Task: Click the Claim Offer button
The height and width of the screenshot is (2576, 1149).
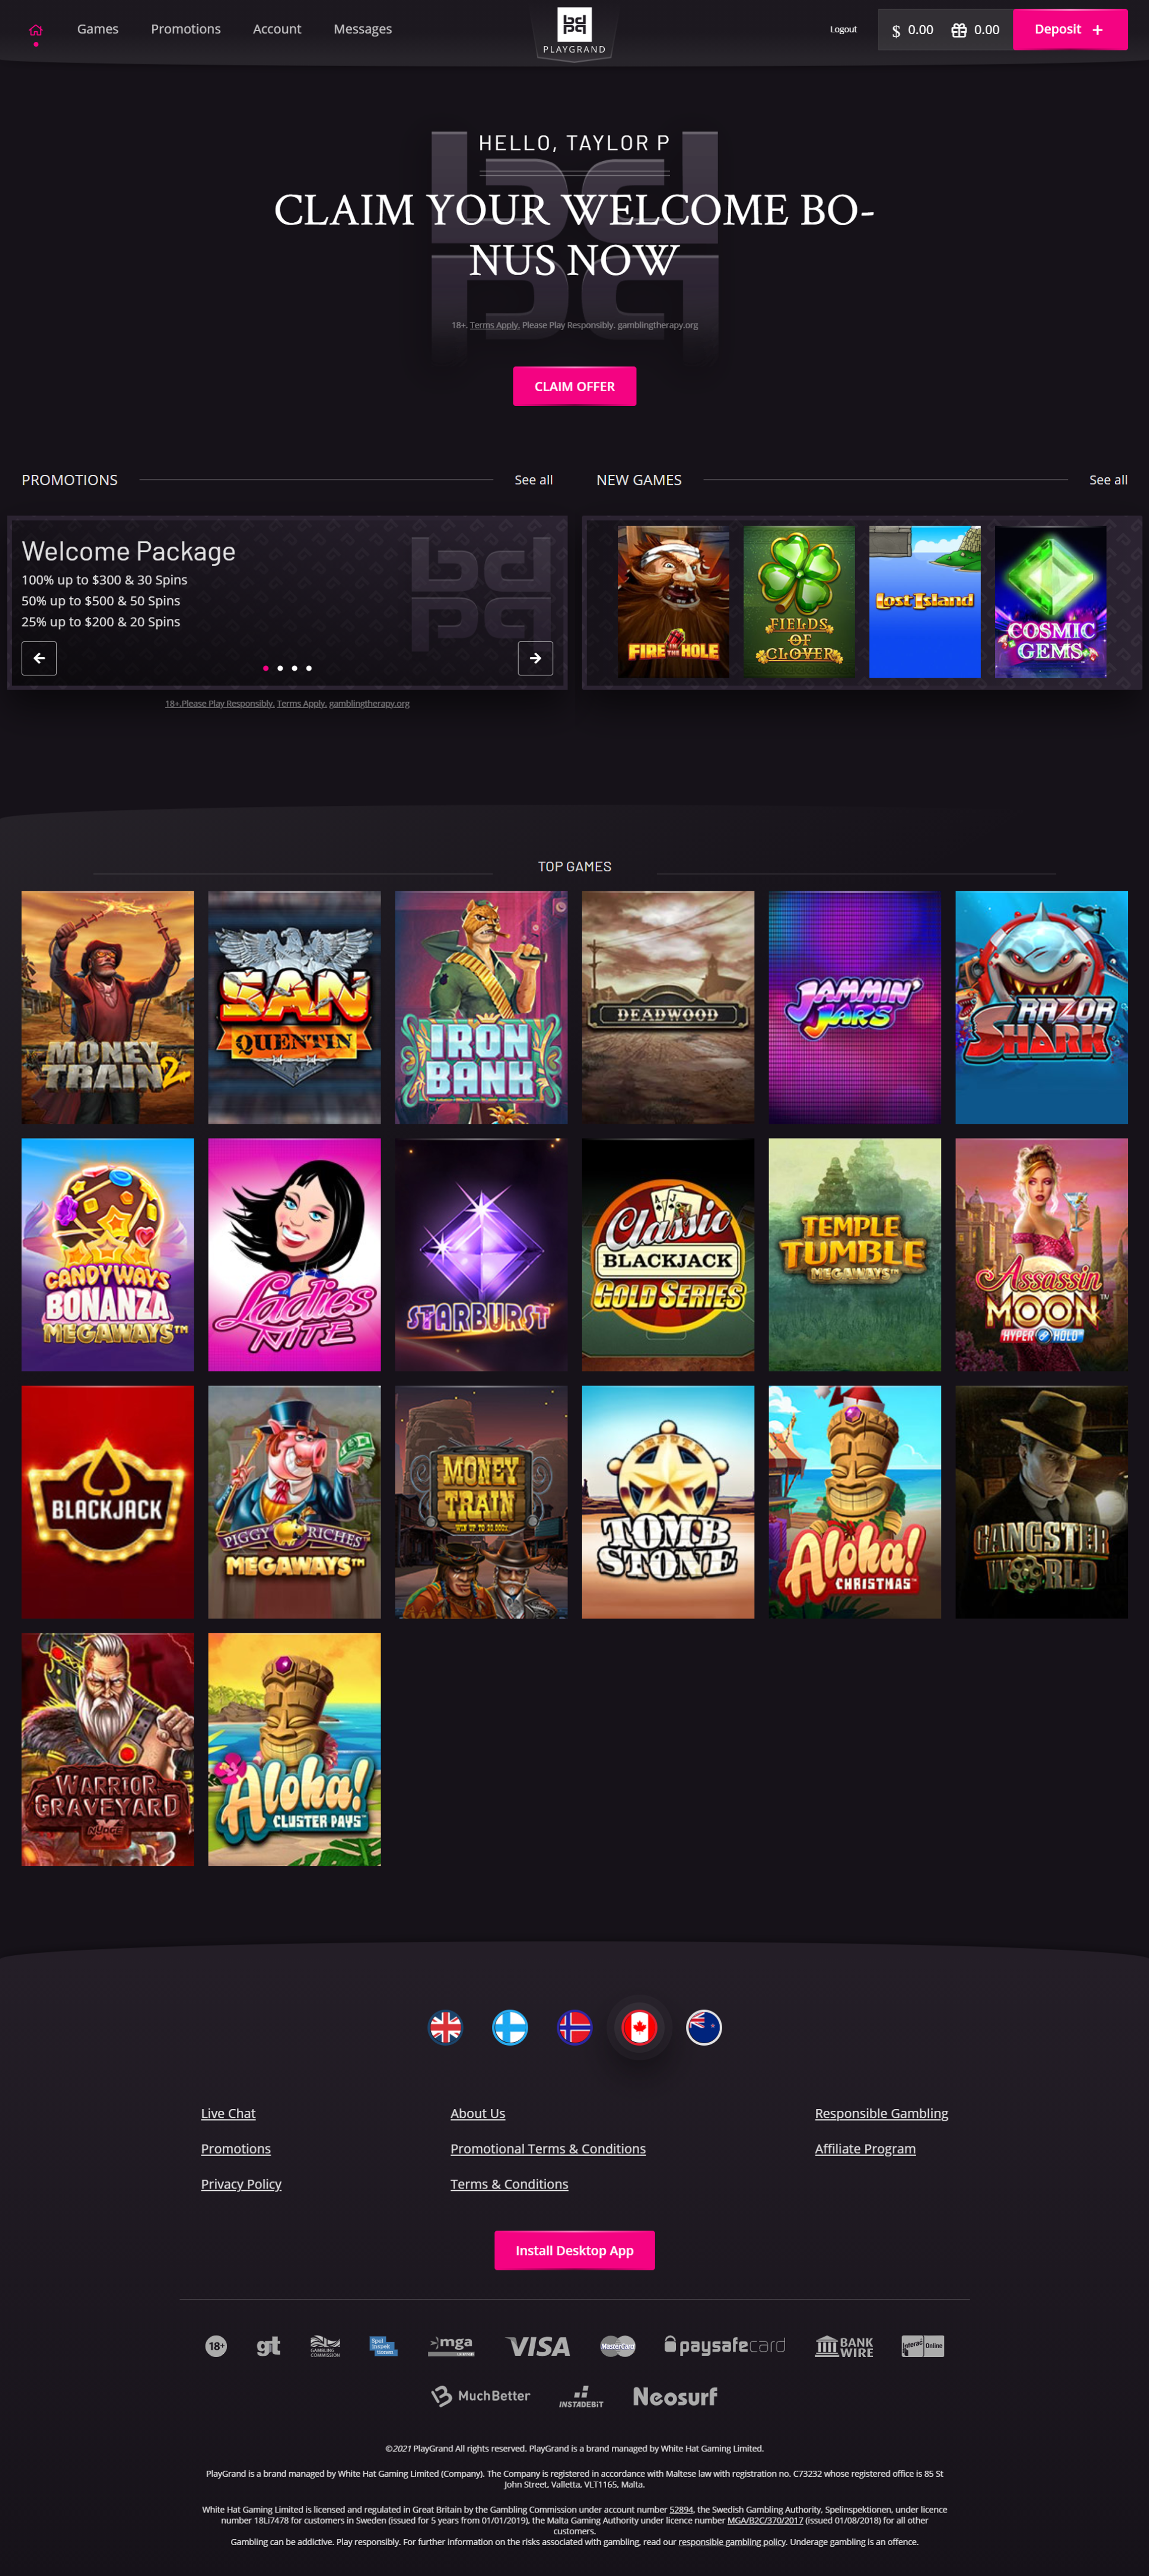Action: (x=574, y=386)
